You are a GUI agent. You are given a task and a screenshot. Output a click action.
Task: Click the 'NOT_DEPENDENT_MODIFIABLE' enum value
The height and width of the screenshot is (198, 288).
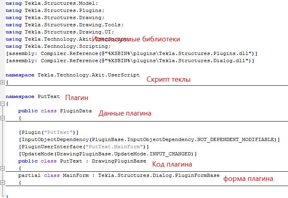(235, 139)
